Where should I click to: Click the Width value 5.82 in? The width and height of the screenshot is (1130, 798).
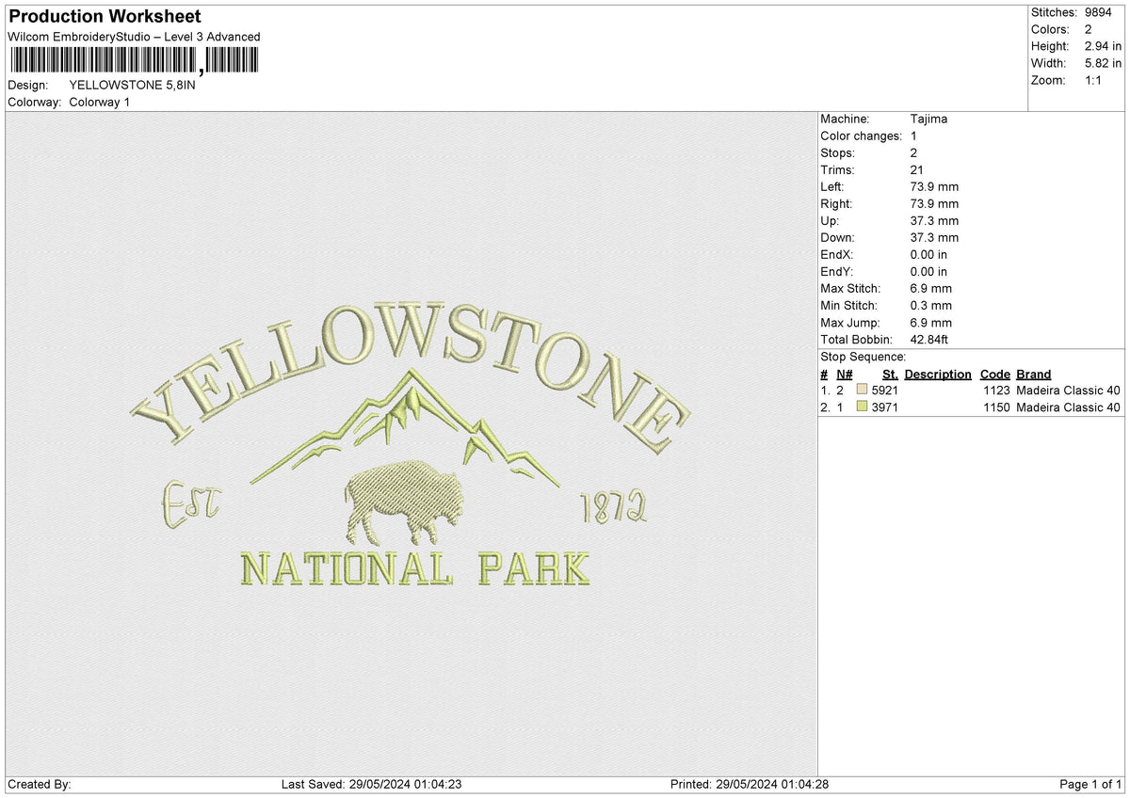tap(1104, 63)
